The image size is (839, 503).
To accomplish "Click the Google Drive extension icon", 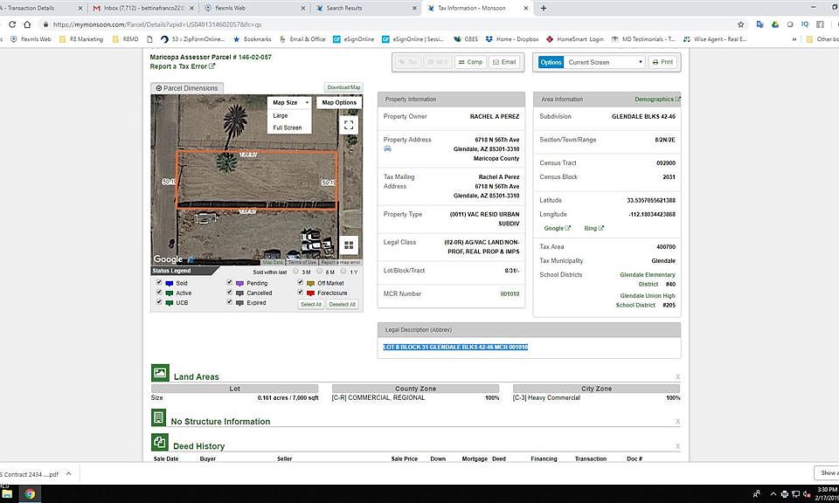I will point(775,24).
